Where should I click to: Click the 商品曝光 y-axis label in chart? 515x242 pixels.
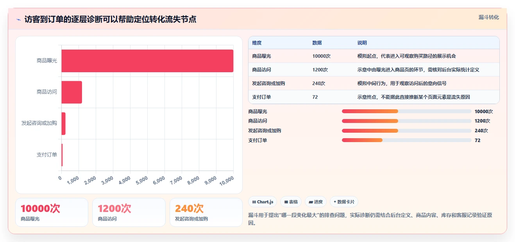tap(47, 61)
